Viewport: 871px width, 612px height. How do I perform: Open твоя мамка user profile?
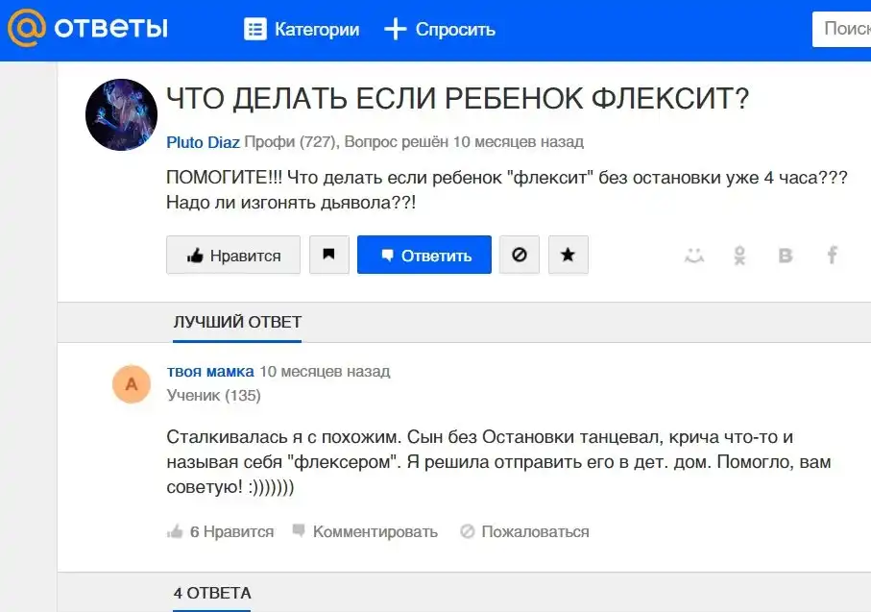tap(210, 371)
